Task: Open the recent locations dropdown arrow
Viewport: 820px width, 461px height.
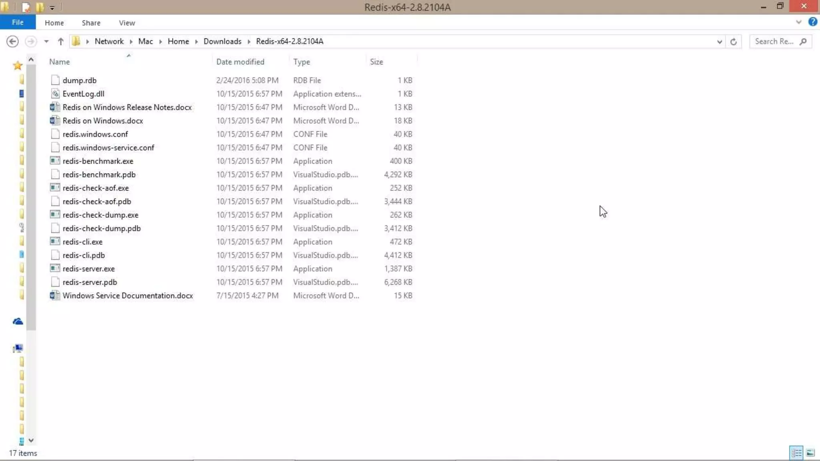Action: click(x=46, y=42)
